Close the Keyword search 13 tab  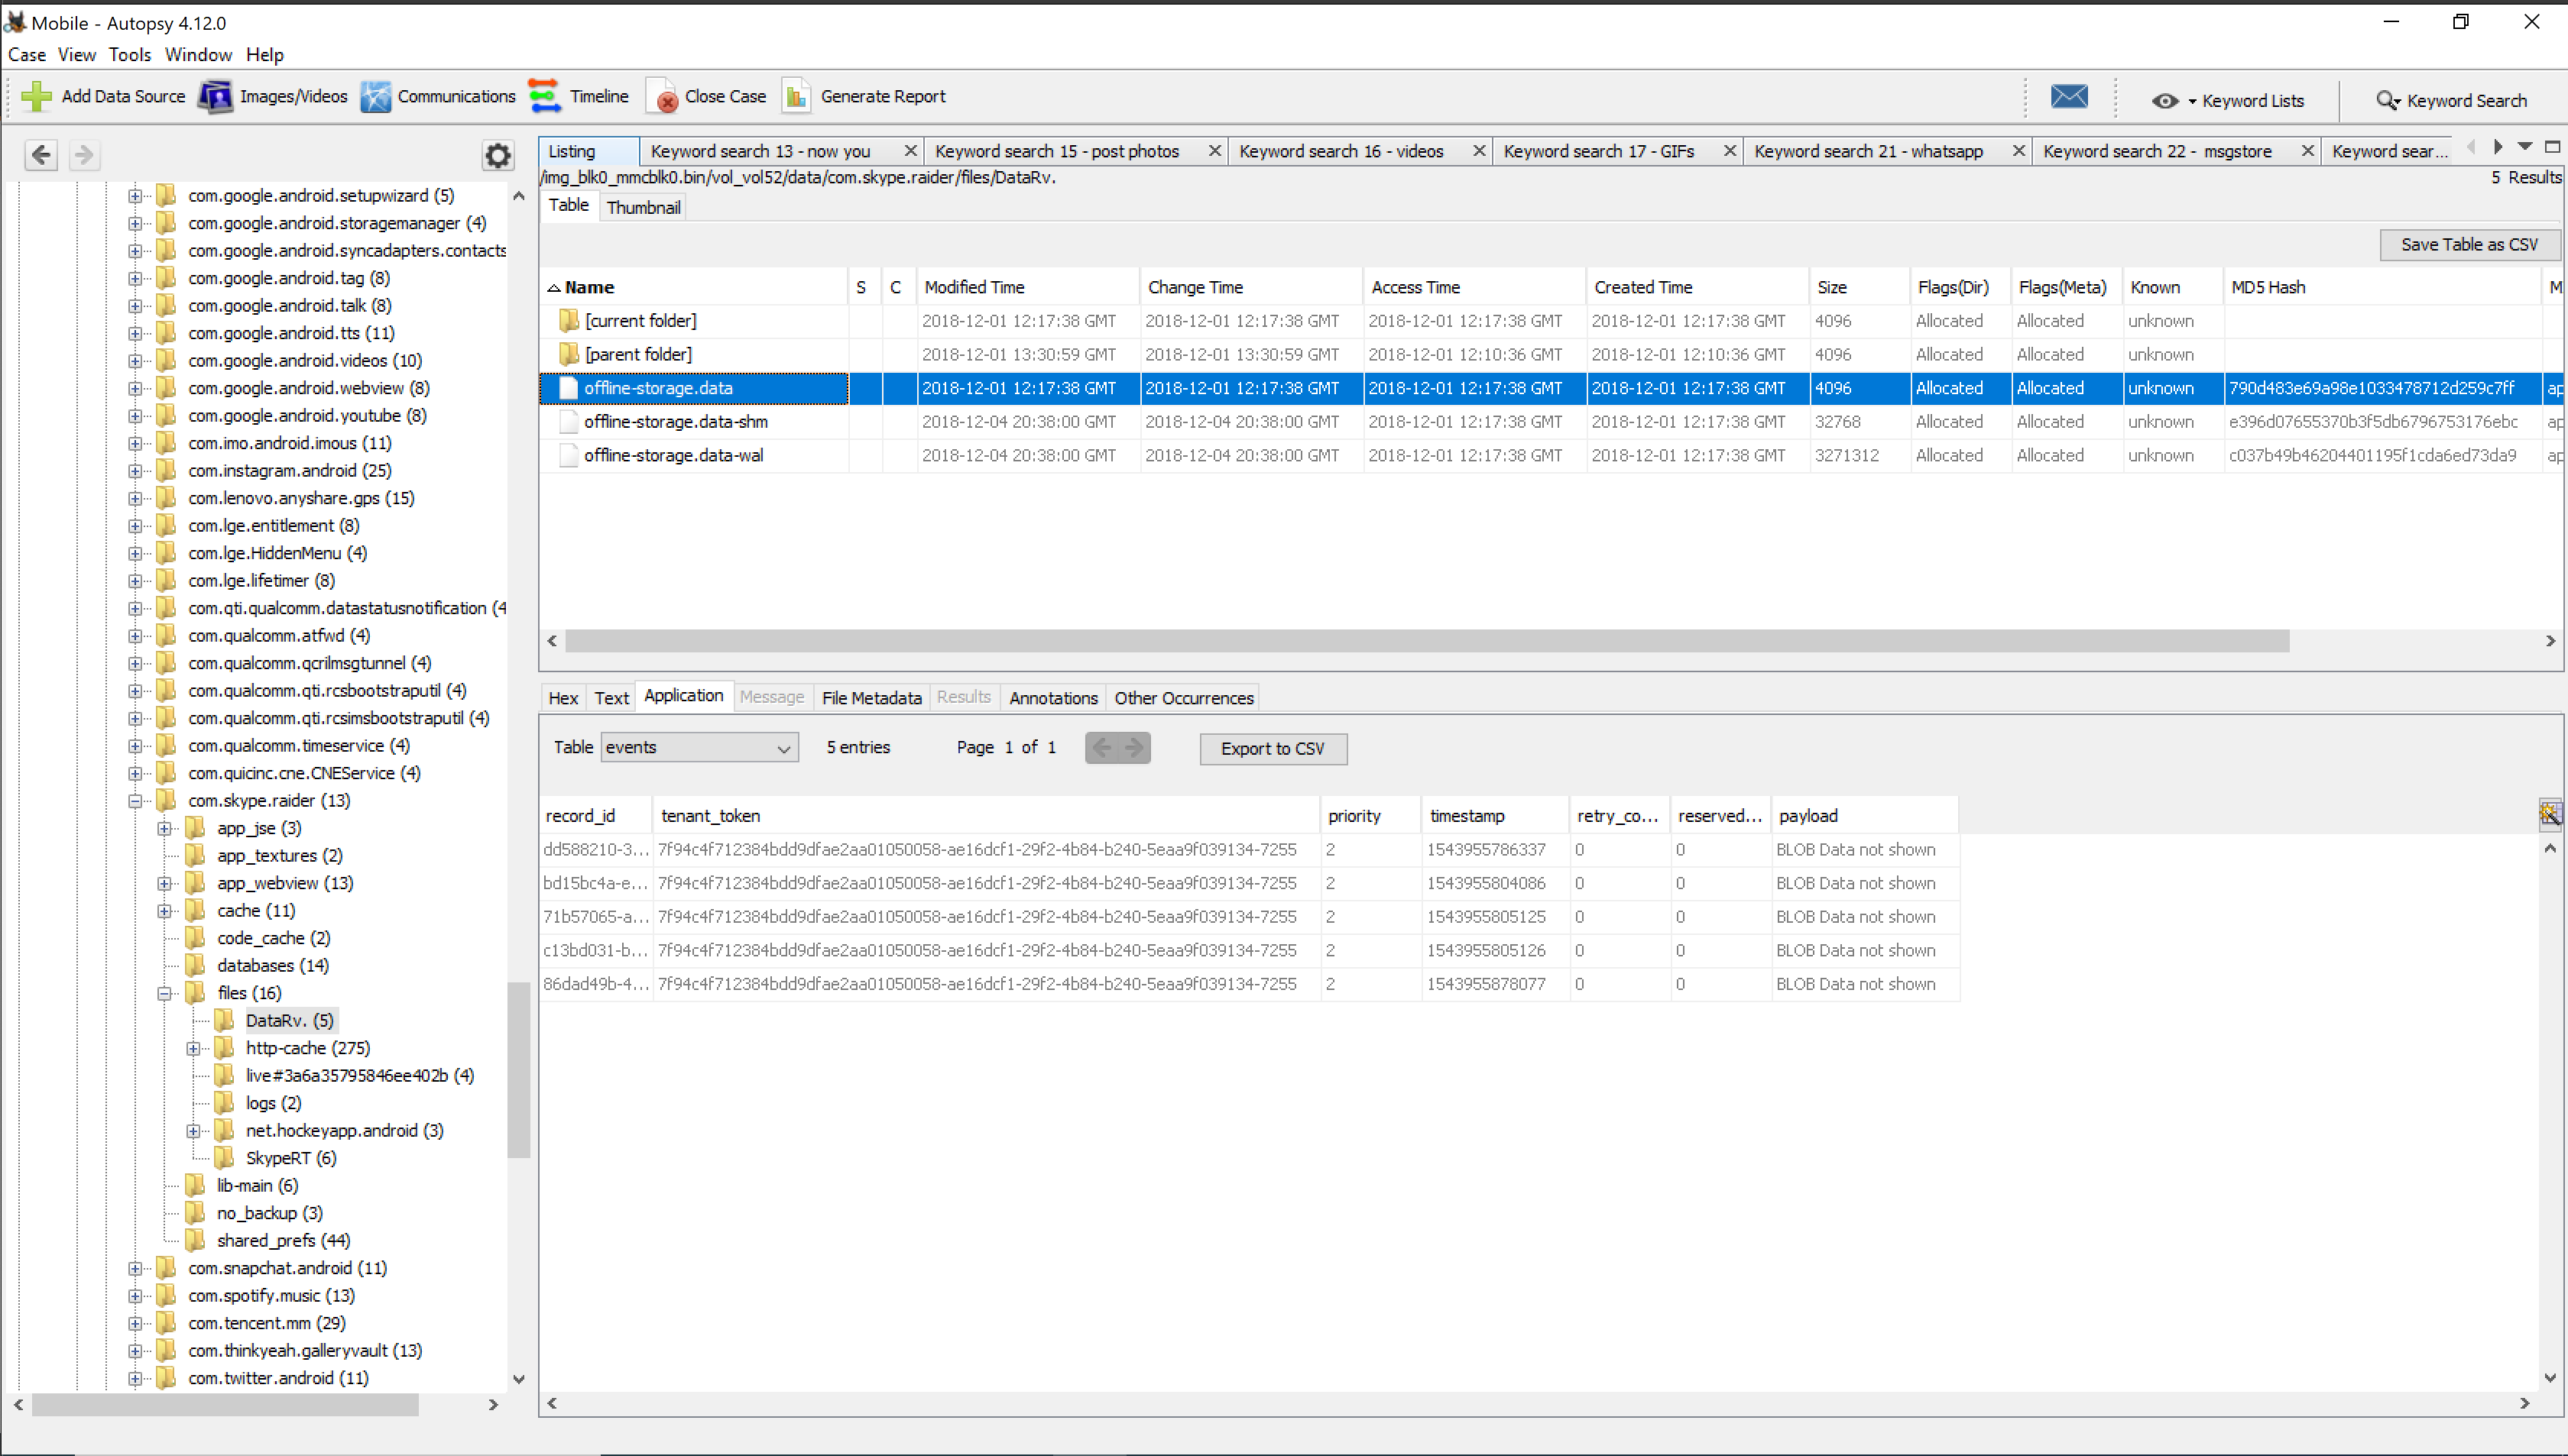[x=910, y=151]
